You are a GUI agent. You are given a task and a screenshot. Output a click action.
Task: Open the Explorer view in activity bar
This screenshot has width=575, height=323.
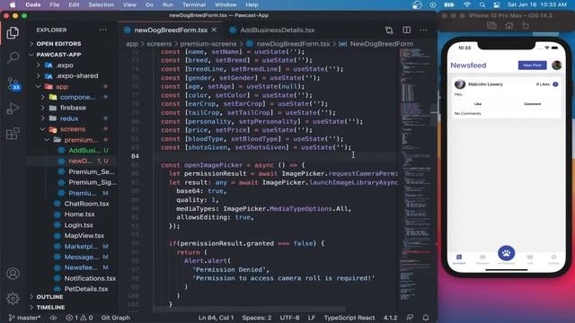click(13, 33)
